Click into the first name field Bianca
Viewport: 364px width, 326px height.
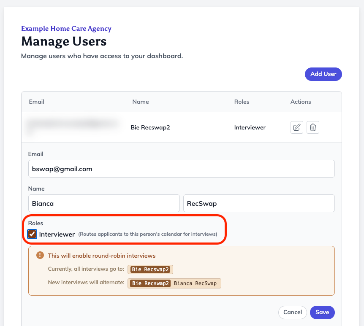104,203
